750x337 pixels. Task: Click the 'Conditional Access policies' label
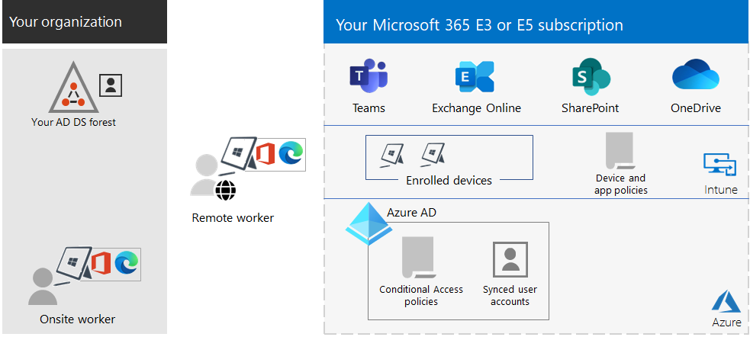[x=421, y=295]
